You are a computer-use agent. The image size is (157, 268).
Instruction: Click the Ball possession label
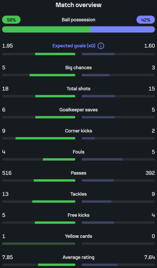click(78, 20)
